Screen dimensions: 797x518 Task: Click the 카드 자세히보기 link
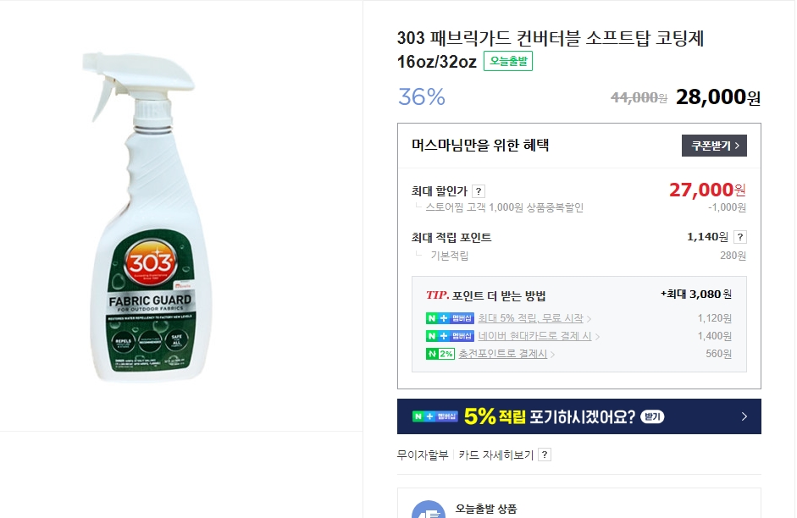(x=496, y=455)
